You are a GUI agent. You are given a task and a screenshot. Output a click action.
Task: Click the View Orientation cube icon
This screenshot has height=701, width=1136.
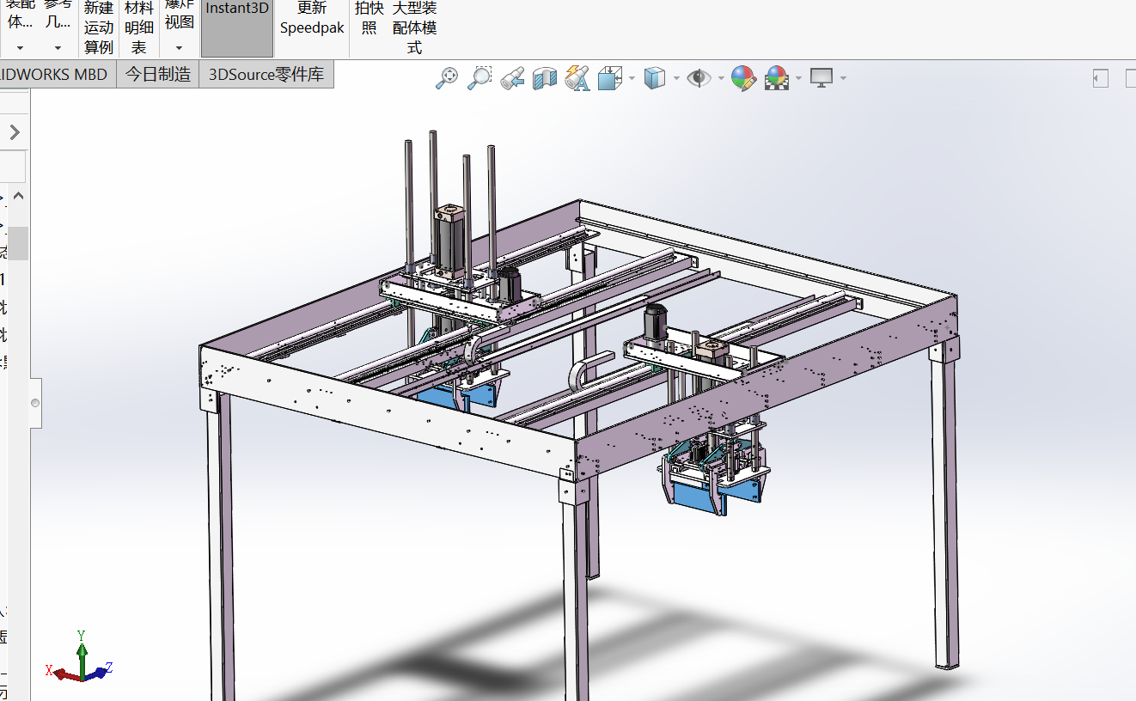click(x=610, y=78)
